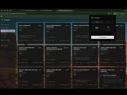Image resolution: width=127 pixels, height=95 pixels.
Task: Switch to the third browser tab with blue icon
Action: (x=48, y=11)
